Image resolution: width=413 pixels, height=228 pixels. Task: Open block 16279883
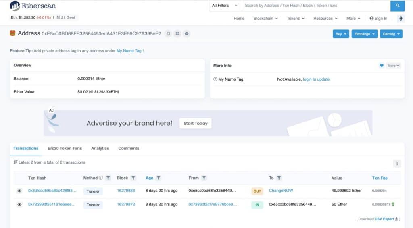coord(126,191)
